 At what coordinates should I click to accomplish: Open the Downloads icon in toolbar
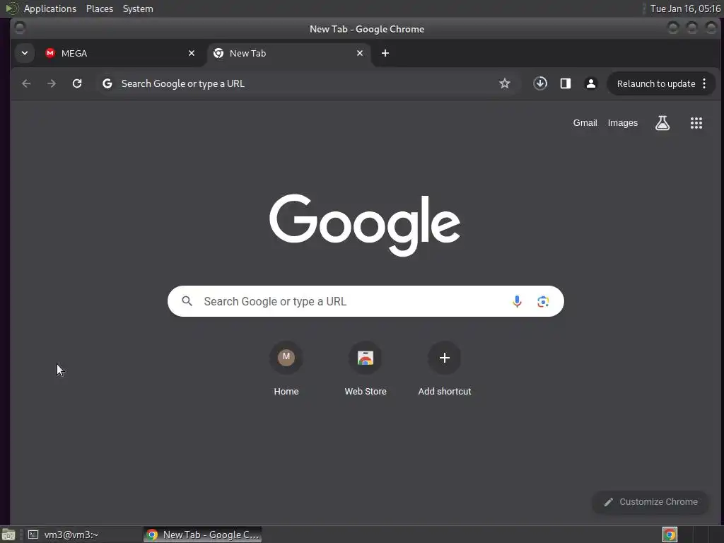tap(540, 83)
